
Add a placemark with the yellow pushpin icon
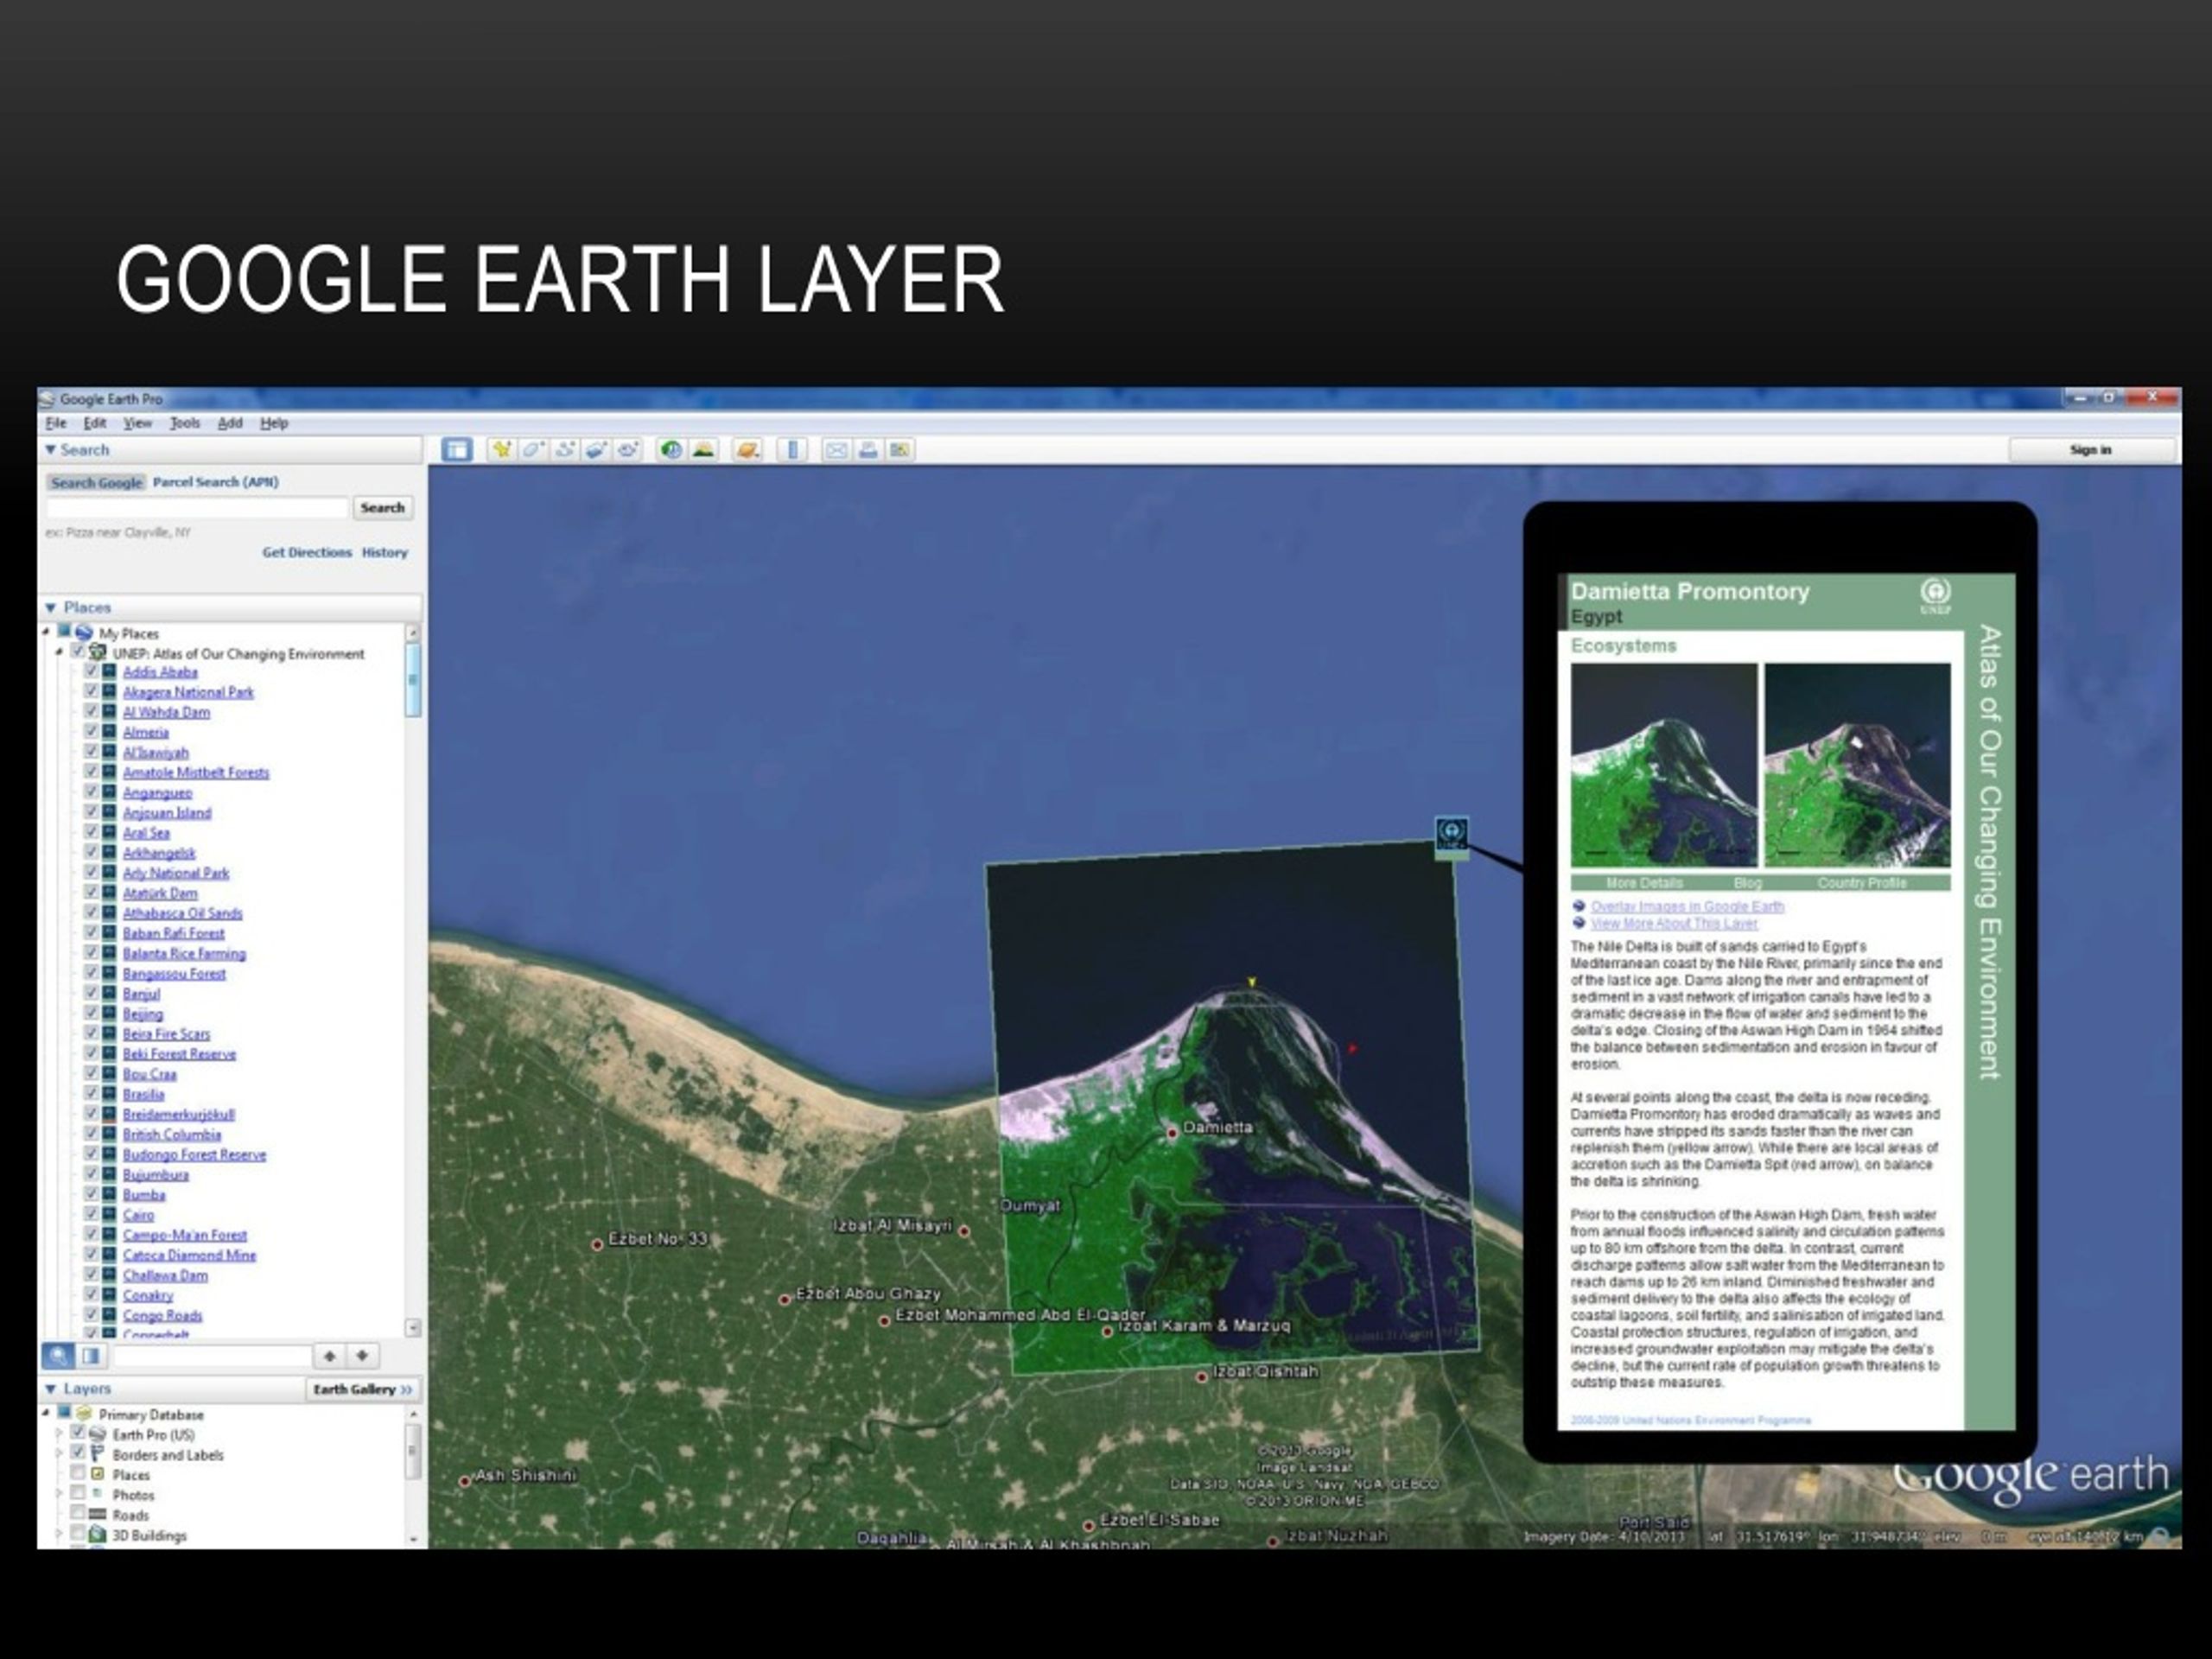tap(501, 450)
